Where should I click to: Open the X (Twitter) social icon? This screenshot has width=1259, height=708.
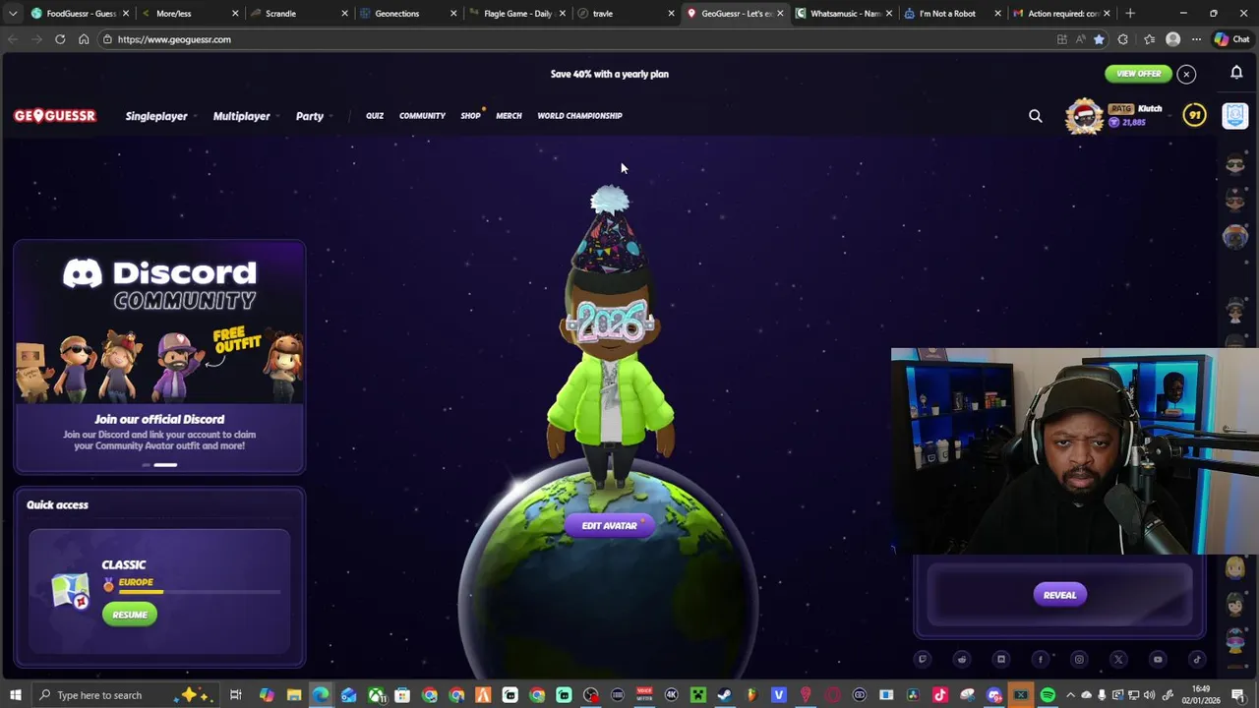(x=1118, y=660)
